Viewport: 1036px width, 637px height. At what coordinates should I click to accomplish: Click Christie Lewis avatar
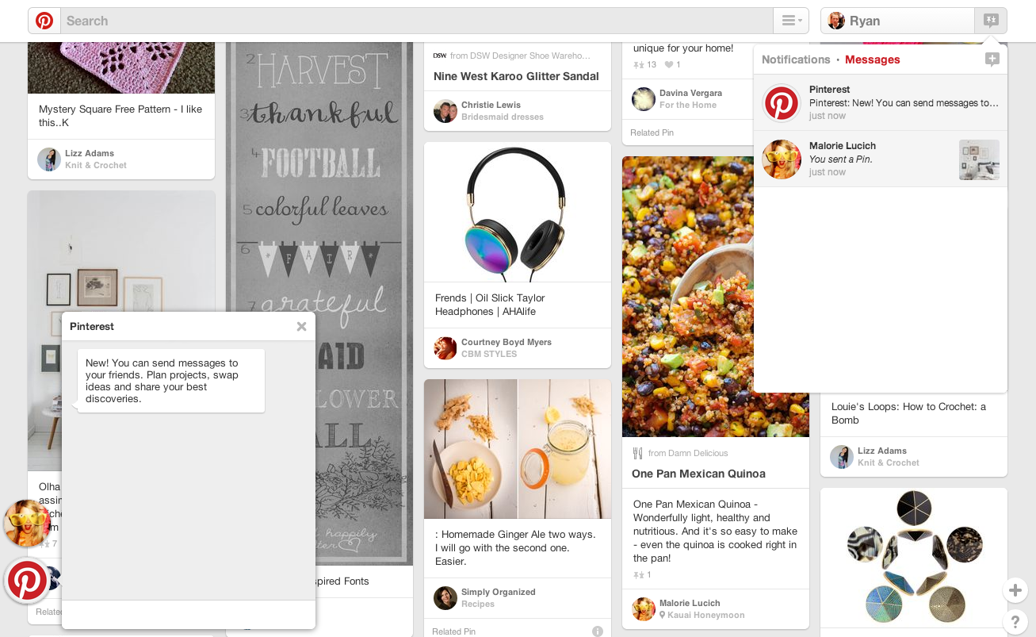point(445,111)
